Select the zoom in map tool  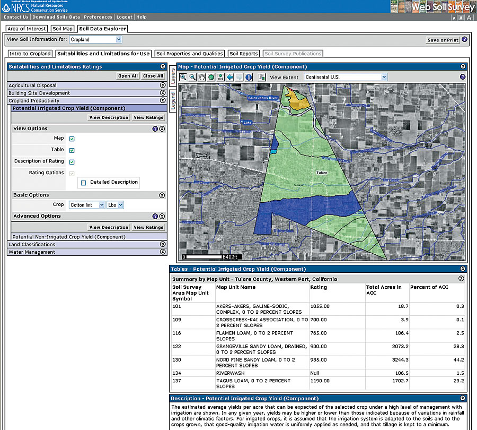[x=183, y=77]
